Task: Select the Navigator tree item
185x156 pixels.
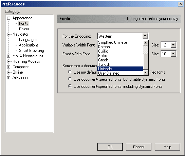Action: 20,34
